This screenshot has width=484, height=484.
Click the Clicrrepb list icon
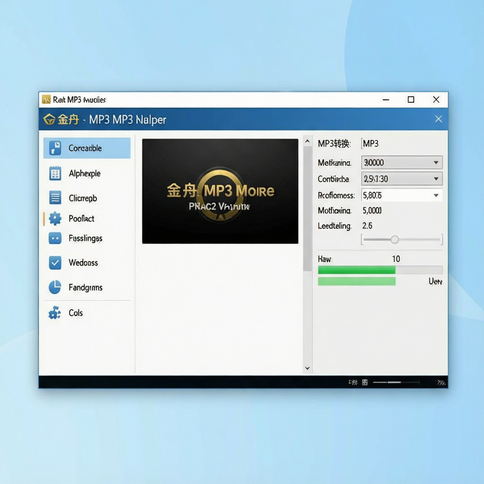click(x=55, y=198)
